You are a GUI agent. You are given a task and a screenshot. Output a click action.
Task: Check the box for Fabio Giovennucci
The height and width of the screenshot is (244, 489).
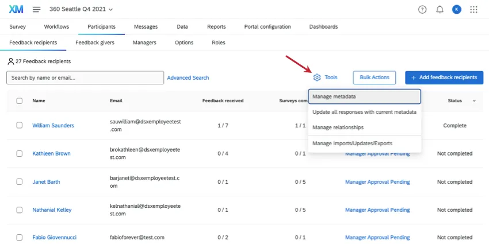[x=20, y=238]
